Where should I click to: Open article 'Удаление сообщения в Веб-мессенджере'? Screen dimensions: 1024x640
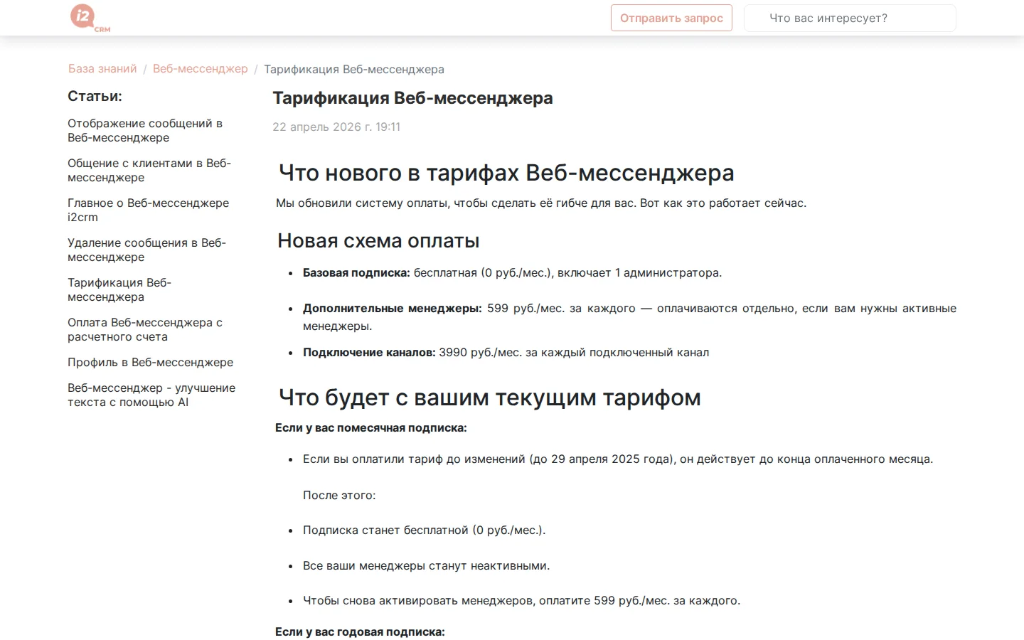(x=146, y=250)
